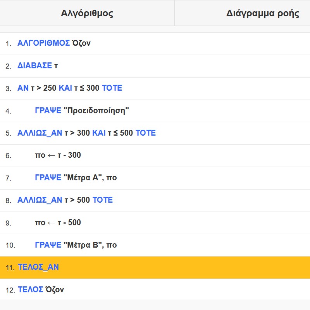Select line 12 ΤΕΛΟΣ Όζον

click(155, 290)
